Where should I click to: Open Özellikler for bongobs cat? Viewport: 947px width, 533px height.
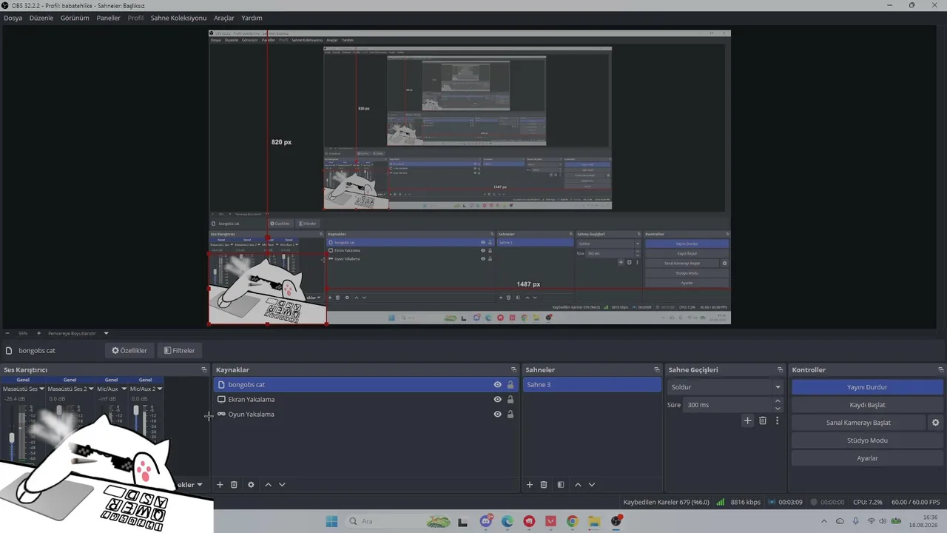(x=129, y=350)
